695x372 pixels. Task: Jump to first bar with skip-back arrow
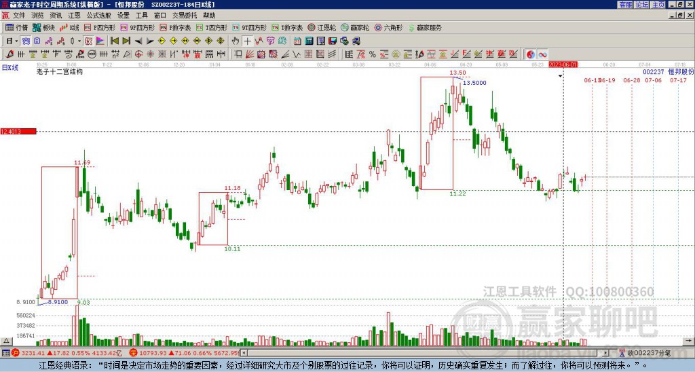(115, 41)
